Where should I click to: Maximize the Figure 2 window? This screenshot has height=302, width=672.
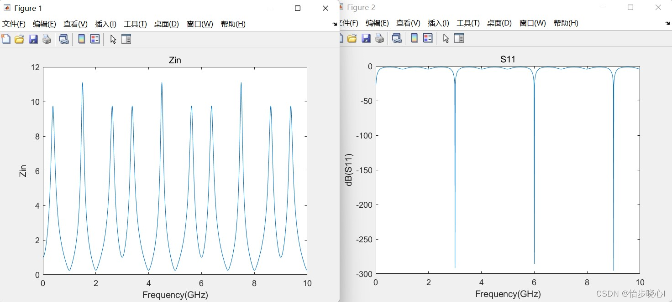630,7
